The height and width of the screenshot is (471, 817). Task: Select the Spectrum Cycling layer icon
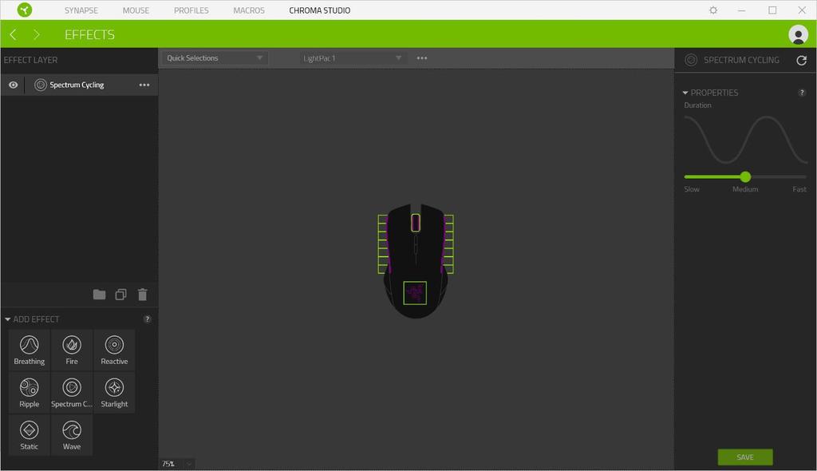pos(40,85)
